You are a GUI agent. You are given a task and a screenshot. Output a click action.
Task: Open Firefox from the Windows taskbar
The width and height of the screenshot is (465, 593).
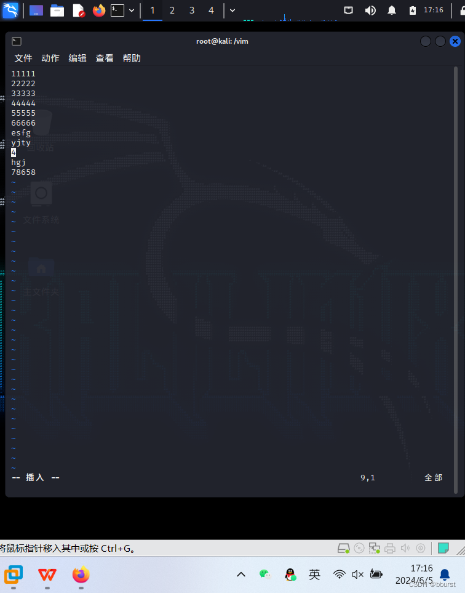(81, 575)
